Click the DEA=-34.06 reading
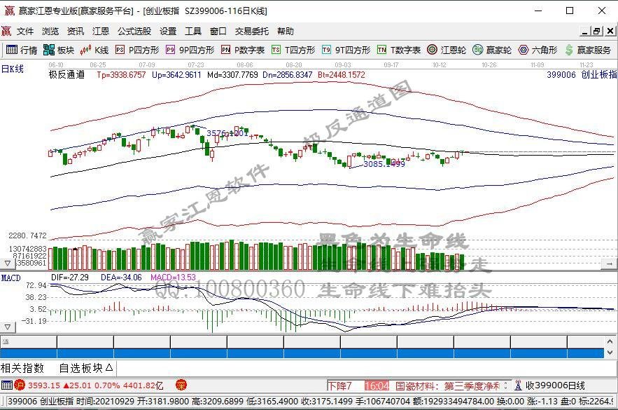Viewport: 618px width, 410px height. [x=121, y=278]
